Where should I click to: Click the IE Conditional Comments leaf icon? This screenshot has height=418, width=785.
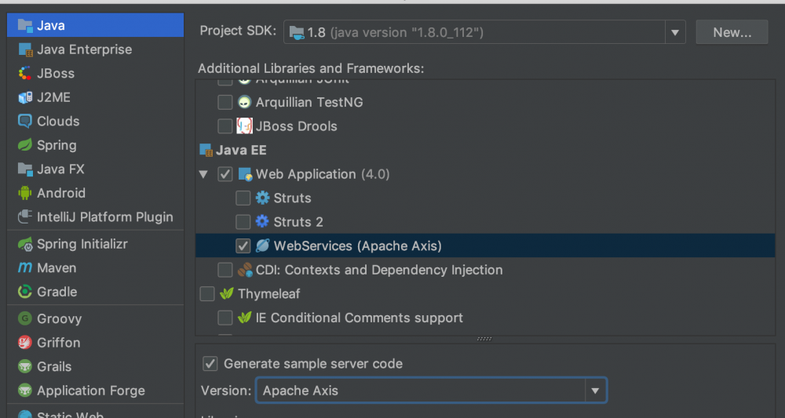coord(244,318)
